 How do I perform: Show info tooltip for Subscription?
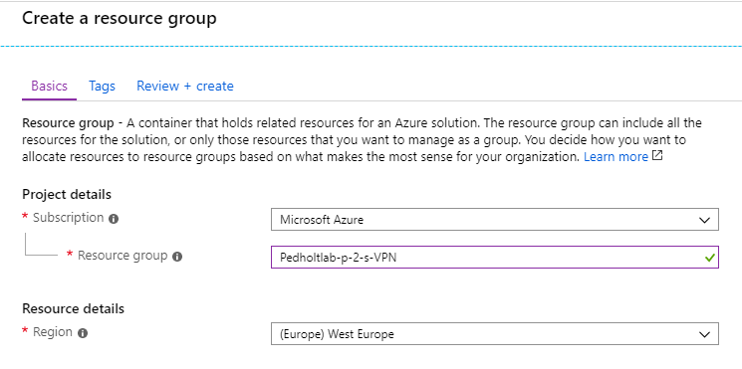pyautogui.click(x=114, y=219)
